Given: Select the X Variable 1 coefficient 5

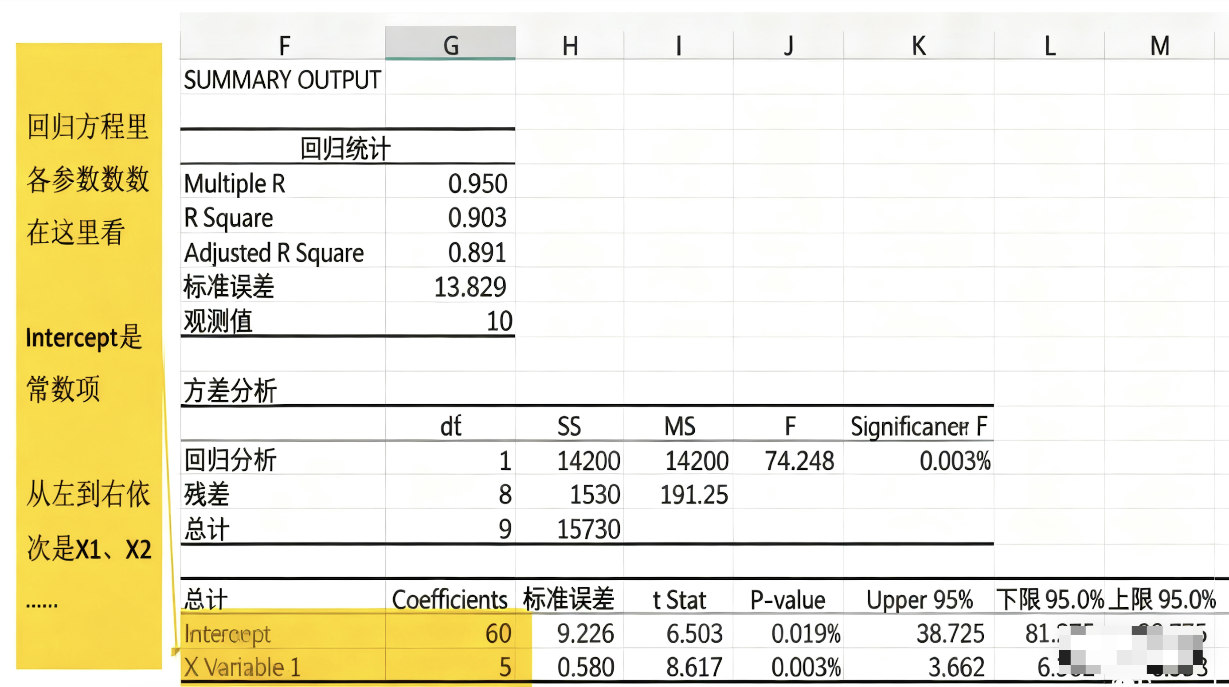Looking at the screenshot, I should [x=504, y=667].
